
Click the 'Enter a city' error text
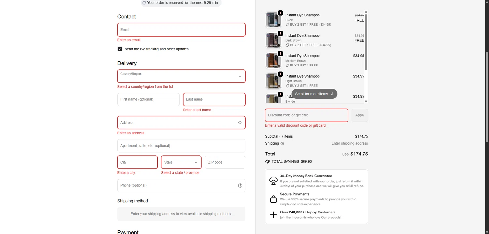click(126, 173)
